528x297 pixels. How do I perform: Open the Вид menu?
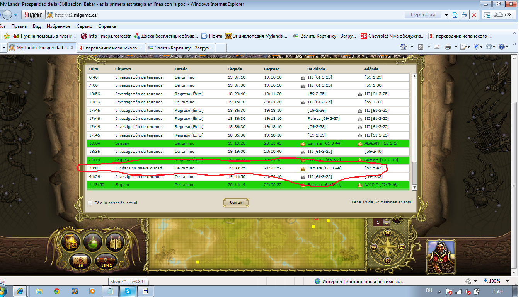click(37, 26)
